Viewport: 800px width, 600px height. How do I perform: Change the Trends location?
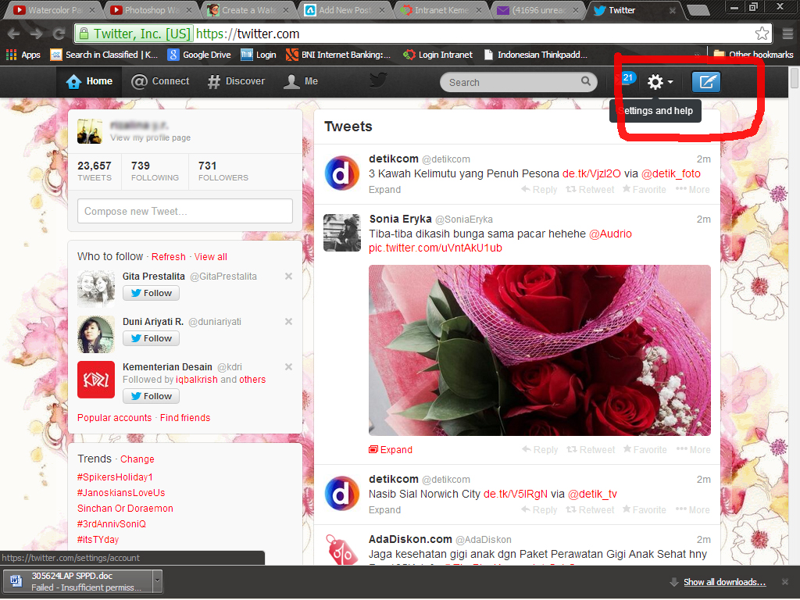tap(137, 459)
